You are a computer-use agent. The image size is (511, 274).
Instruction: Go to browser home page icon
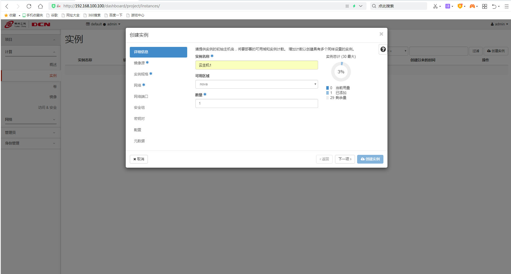click(x=40, y=6)
